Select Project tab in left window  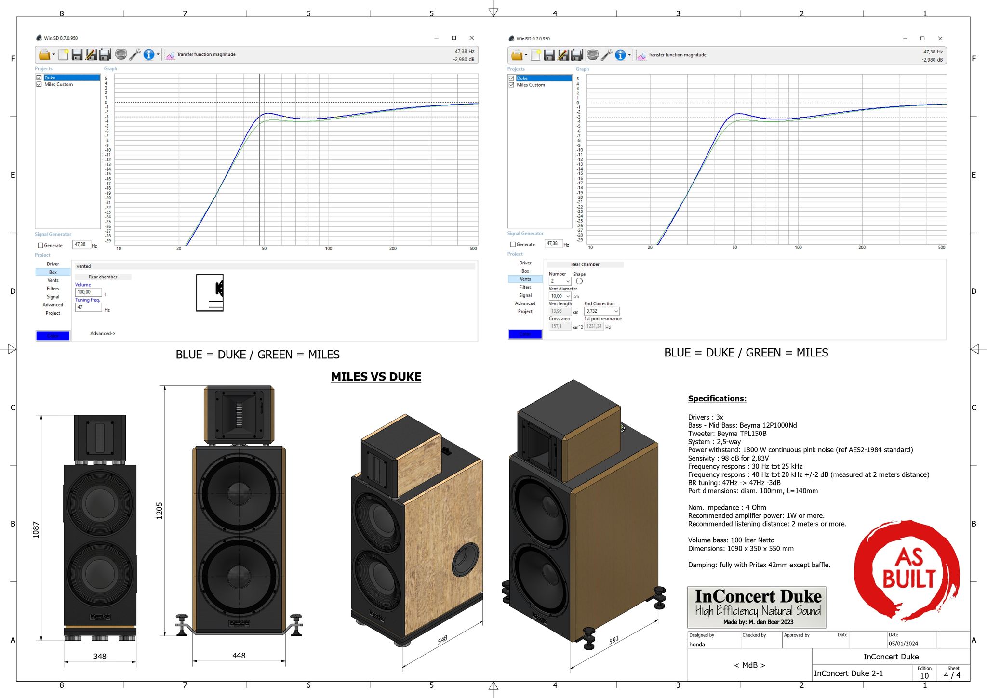(53, 313)
